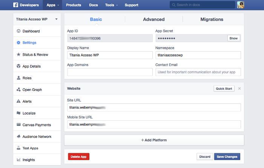The height and width of the screenshot is (168, 264).
Task: Click the Roles person icon
Action: click(x=18, y=78)
